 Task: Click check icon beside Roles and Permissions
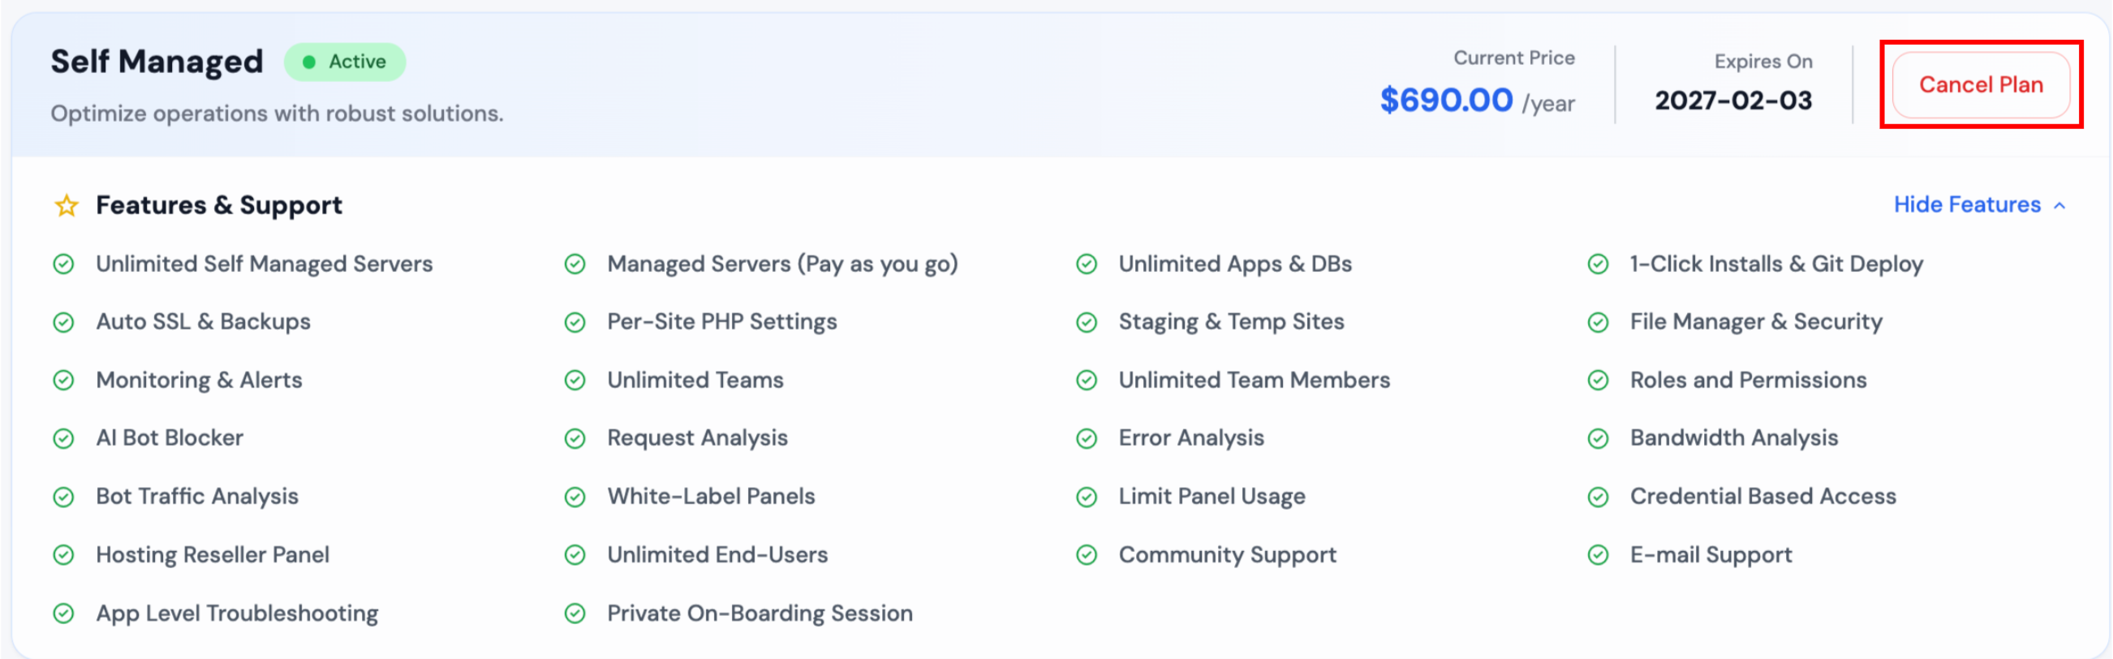[x=1598, y=380]
